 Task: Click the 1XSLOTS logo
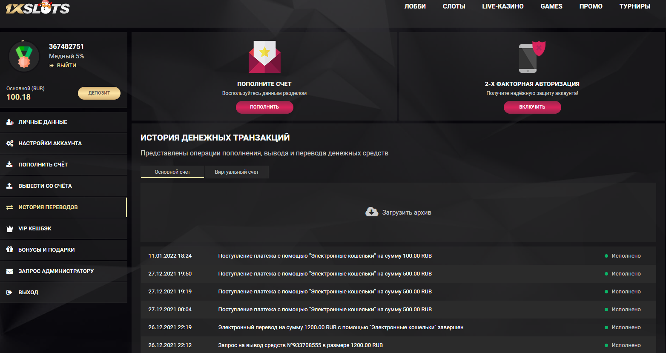tap(37, 7)
